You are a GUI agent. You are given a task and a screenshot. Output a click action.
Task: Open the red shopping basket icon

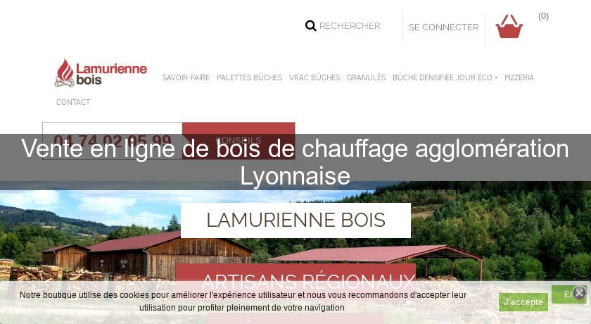(x=509, y=26)
